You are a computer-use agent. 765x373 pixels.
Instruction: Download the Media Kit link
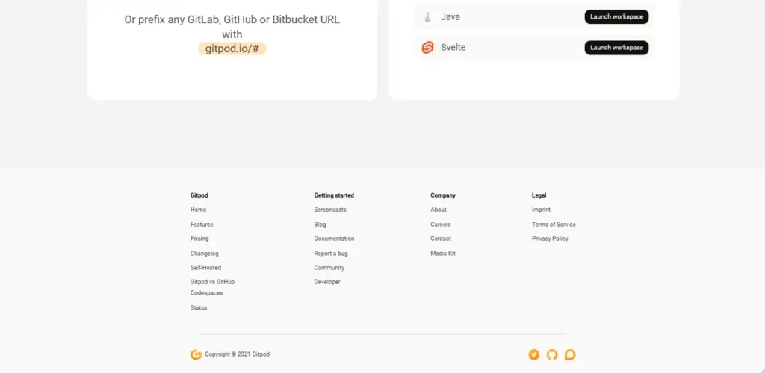pyautogui.click(x=443, y=254)
